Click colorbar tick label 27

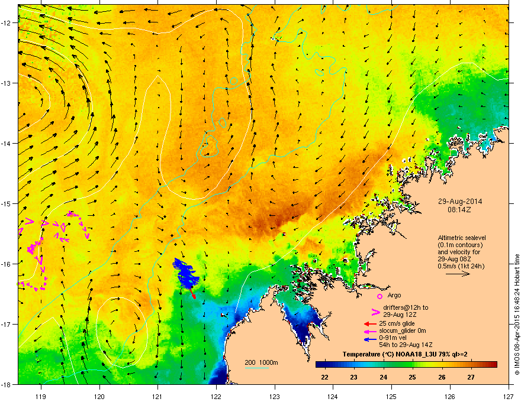point(471,377)
